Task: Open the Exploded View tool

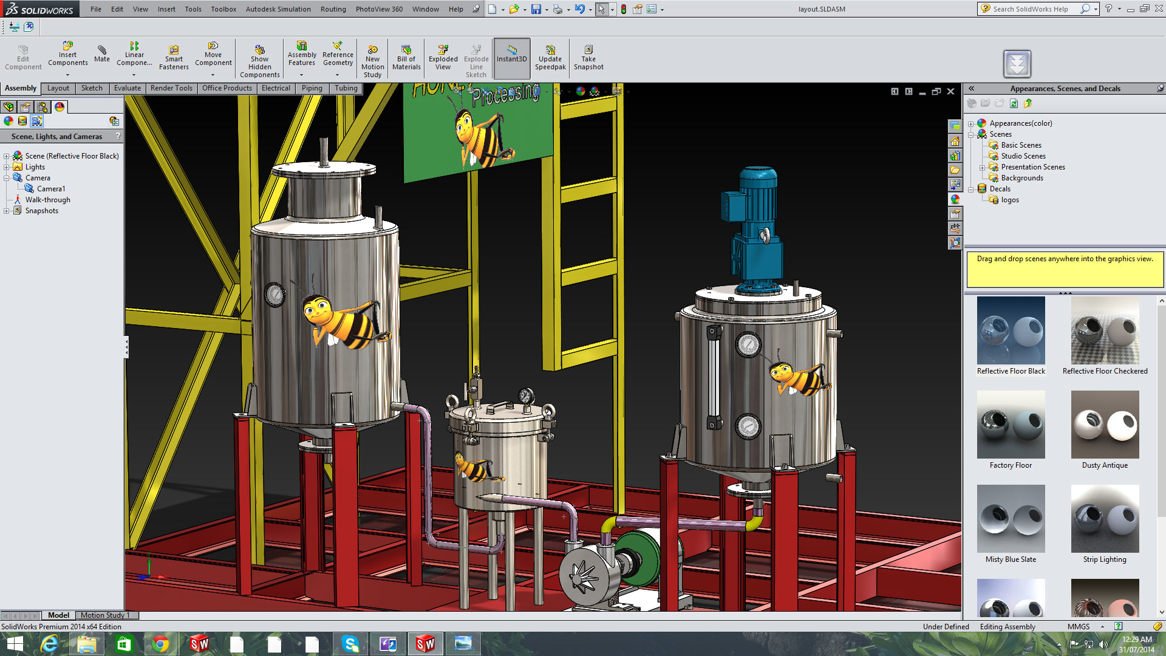Action: click(443, 50)
